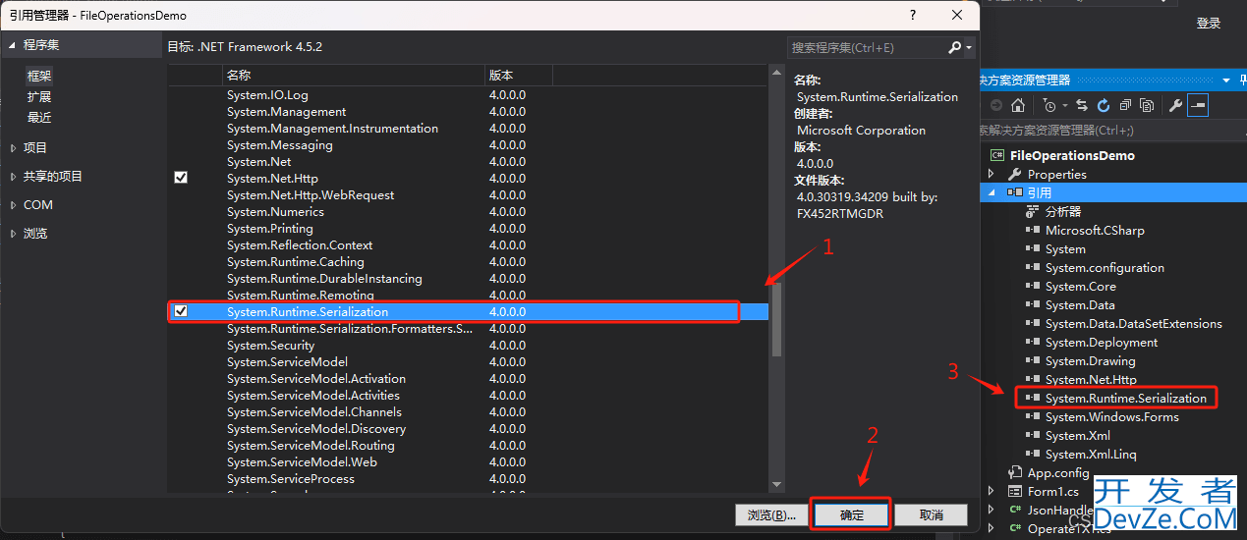Select the 最近 category

pyautogui.click(x=39, y=117)
